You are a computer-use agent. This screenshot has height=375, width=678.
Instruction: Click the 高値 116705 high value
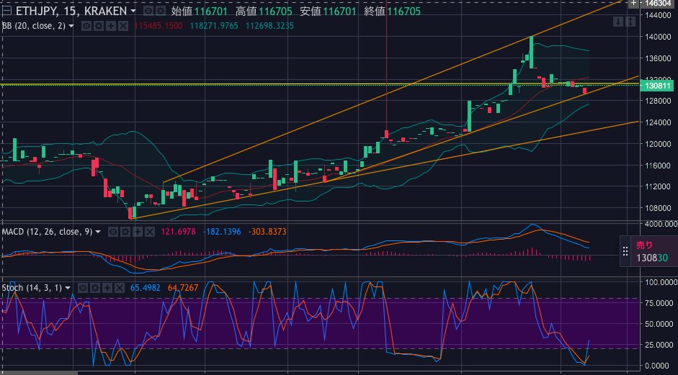[x=264, y=11]
